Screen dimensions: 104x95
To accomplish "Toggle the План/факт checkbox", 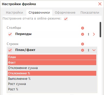I will pyautogui.click(x=10, y=50).
